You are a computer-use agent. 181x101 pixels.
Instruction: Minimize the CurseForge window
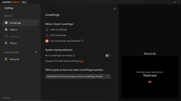coord(170,2)
